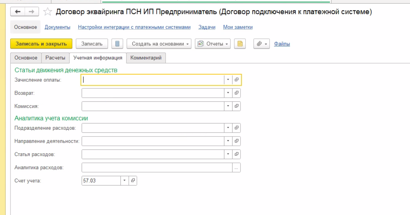Click ellipsis button for Аналитика расходов

pyautogui.click(x=236, y=168)
